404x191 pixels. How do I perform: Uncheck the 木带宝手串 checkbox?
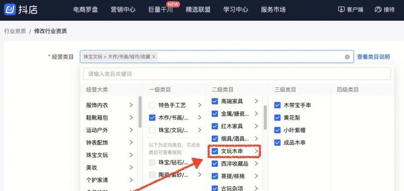pyautogui.click(x=277, y=105)
